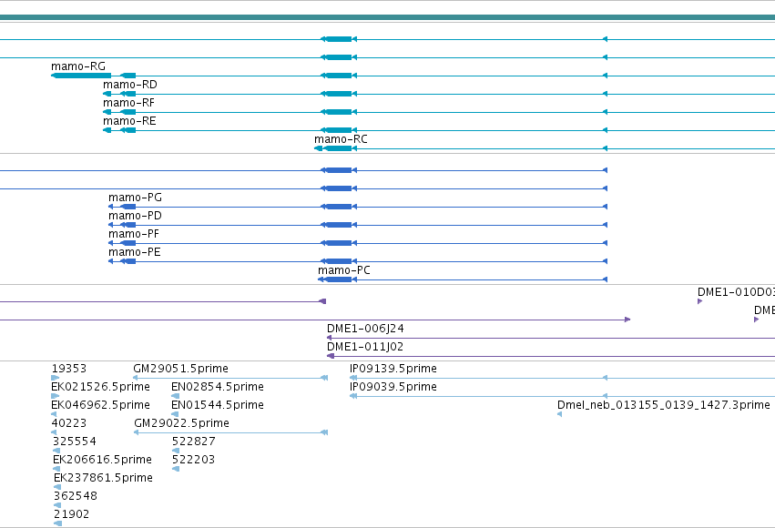Select the GM29051.5prime EST label

[x=181, y=369]
